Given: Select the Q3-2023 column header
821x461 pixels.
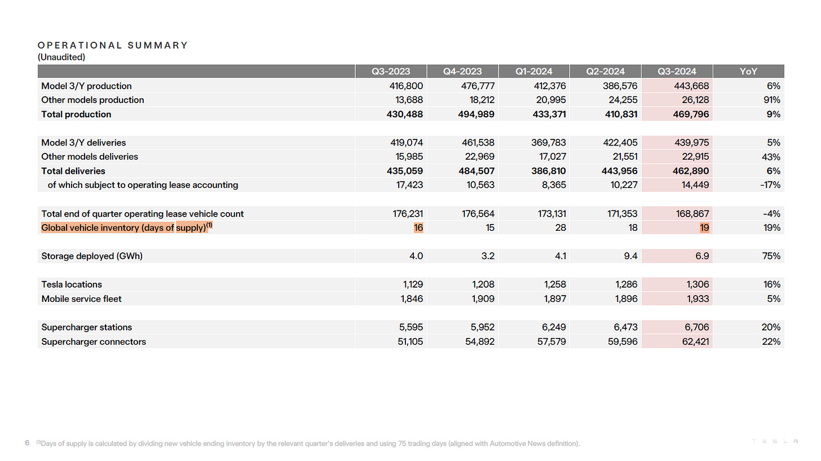Looking at the screenshot, I should (x=391, y=71).
